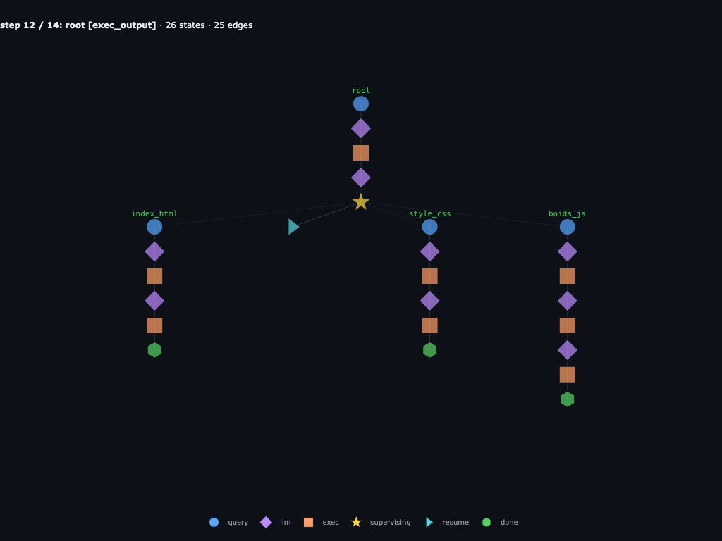This screenshot has width=722, height=541.
Task: Select first llm diamond under index_html
Action: coord(154,251)
